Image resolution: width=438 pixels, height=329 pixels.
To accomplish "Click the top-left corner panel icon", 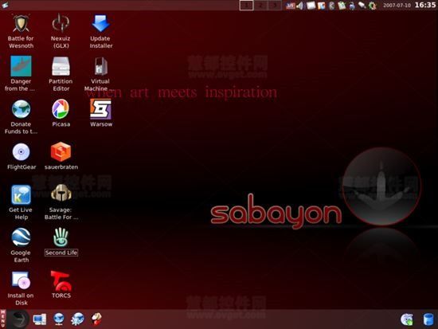I will coord(5,5).
